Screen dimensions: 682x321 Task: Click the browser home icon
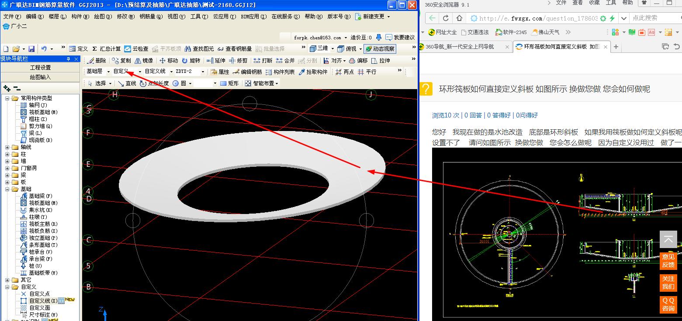click(x=460, y=18)
